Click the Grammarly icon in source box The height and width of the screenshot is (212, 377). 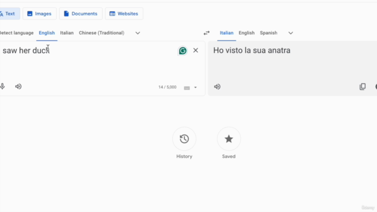click(183, 51)
